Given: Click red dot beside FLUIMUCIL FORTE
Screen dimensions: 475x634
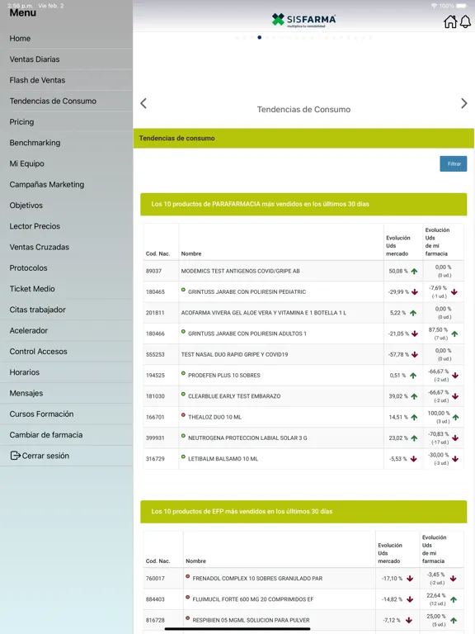Looking at the screenshot, I should [188, 597].
